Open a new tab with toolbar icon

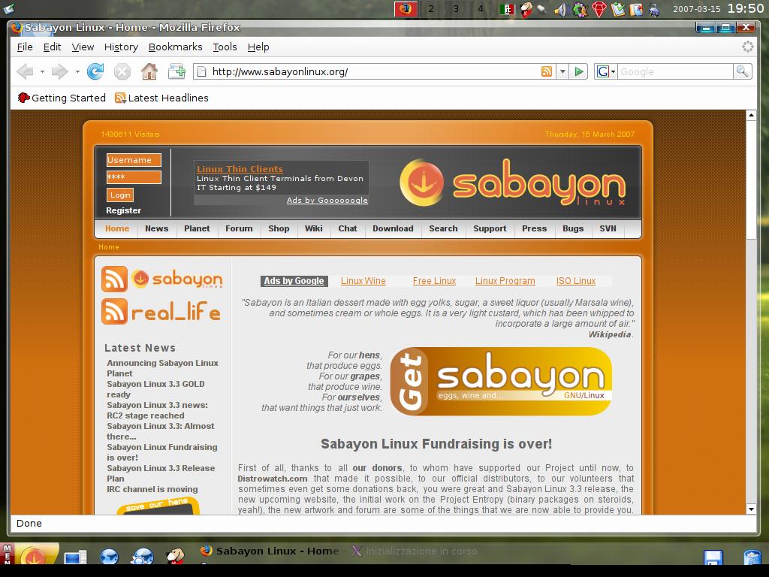[x=176, y=71]
